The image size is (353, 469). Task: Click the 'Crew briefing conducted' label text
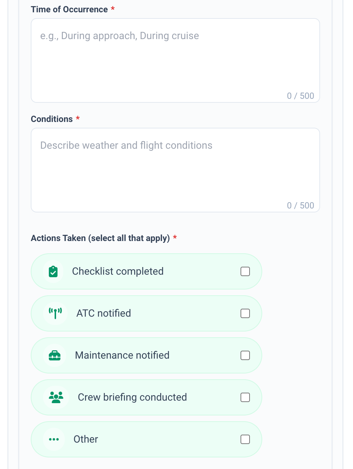coord(132,397)
